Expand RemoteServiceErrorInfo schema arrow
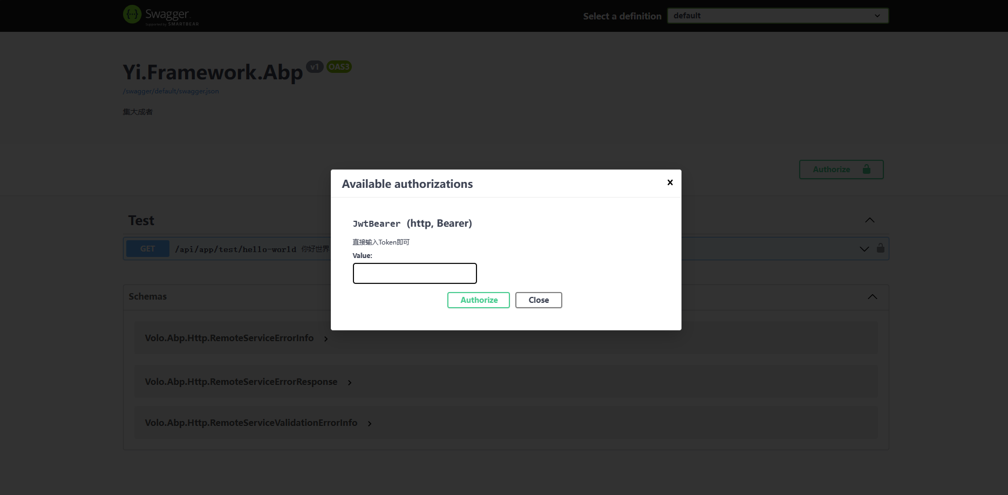The image size is (1008, 495). point(326,339)
